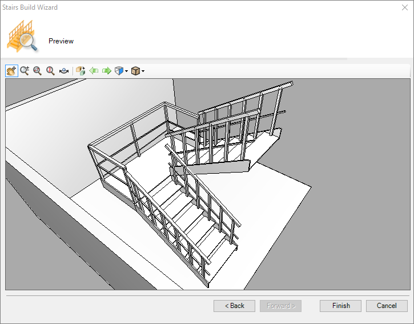Screen dimensions: 414x324
Task: Click the blue-faced view orientation cube
Action: click(119, 71)
